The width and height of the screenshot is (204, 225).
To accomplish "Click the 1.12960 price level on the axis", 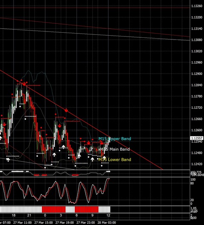I will tap(197, 62).
